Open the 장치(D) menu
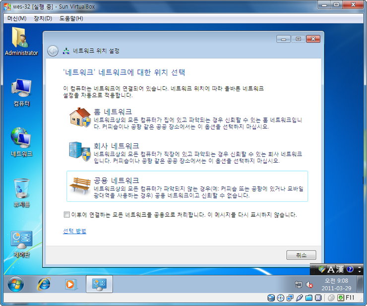The width and height of the screenshot is (367, 306). click(x=43, y=18)
